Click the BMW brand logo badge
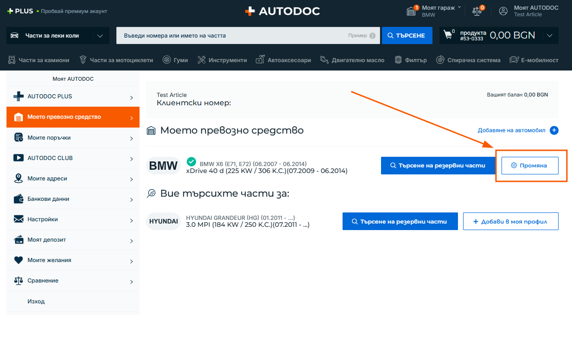Viewport: 572px width, 340px height. click(x=163, y=166)
